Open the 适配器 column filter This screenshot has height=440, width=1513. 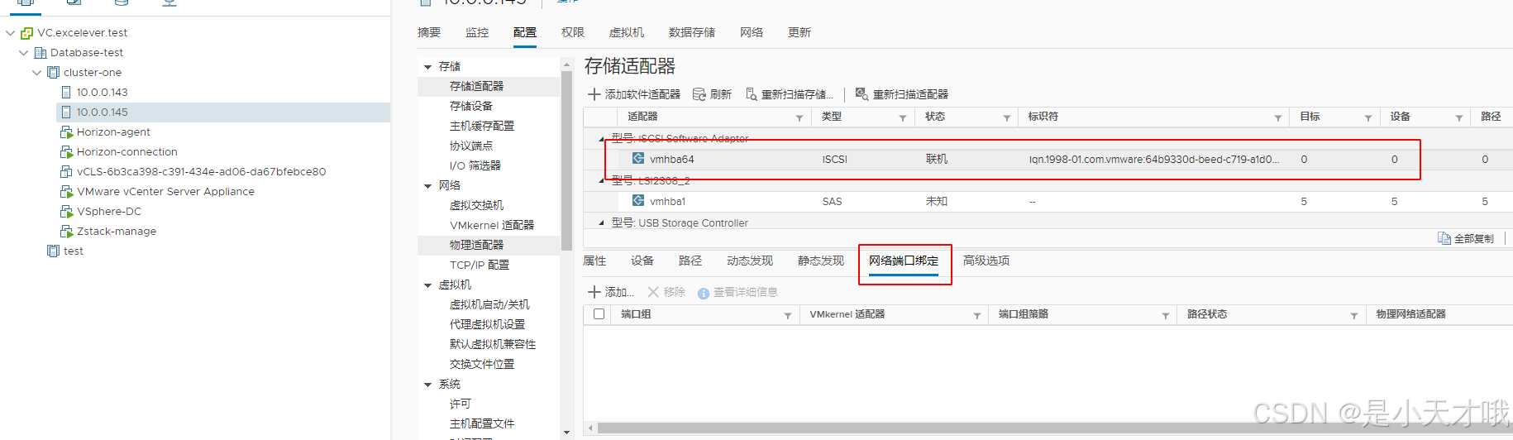point(799,118)
